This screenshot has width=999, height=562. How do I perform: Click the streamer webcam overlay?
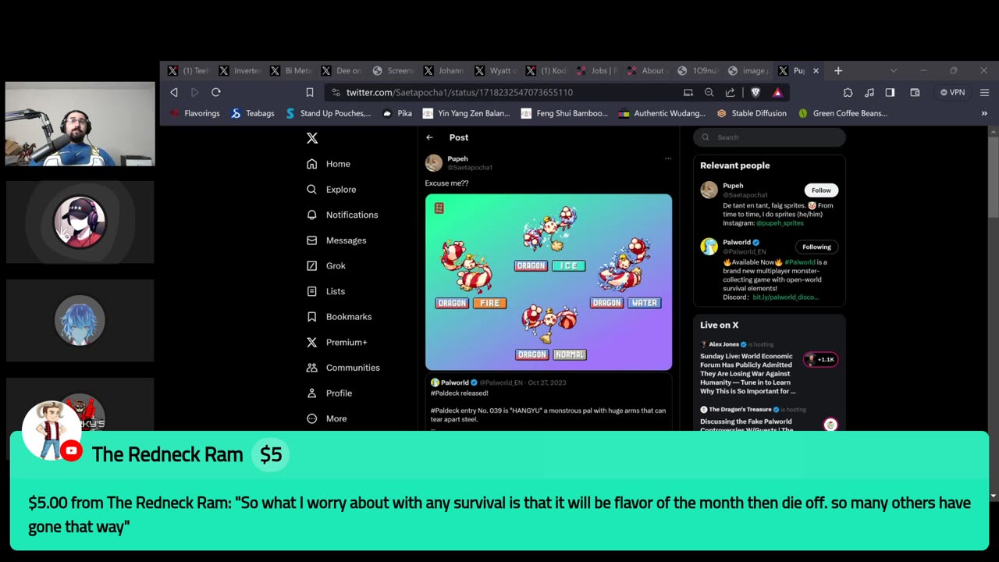[x=80, y=124]
